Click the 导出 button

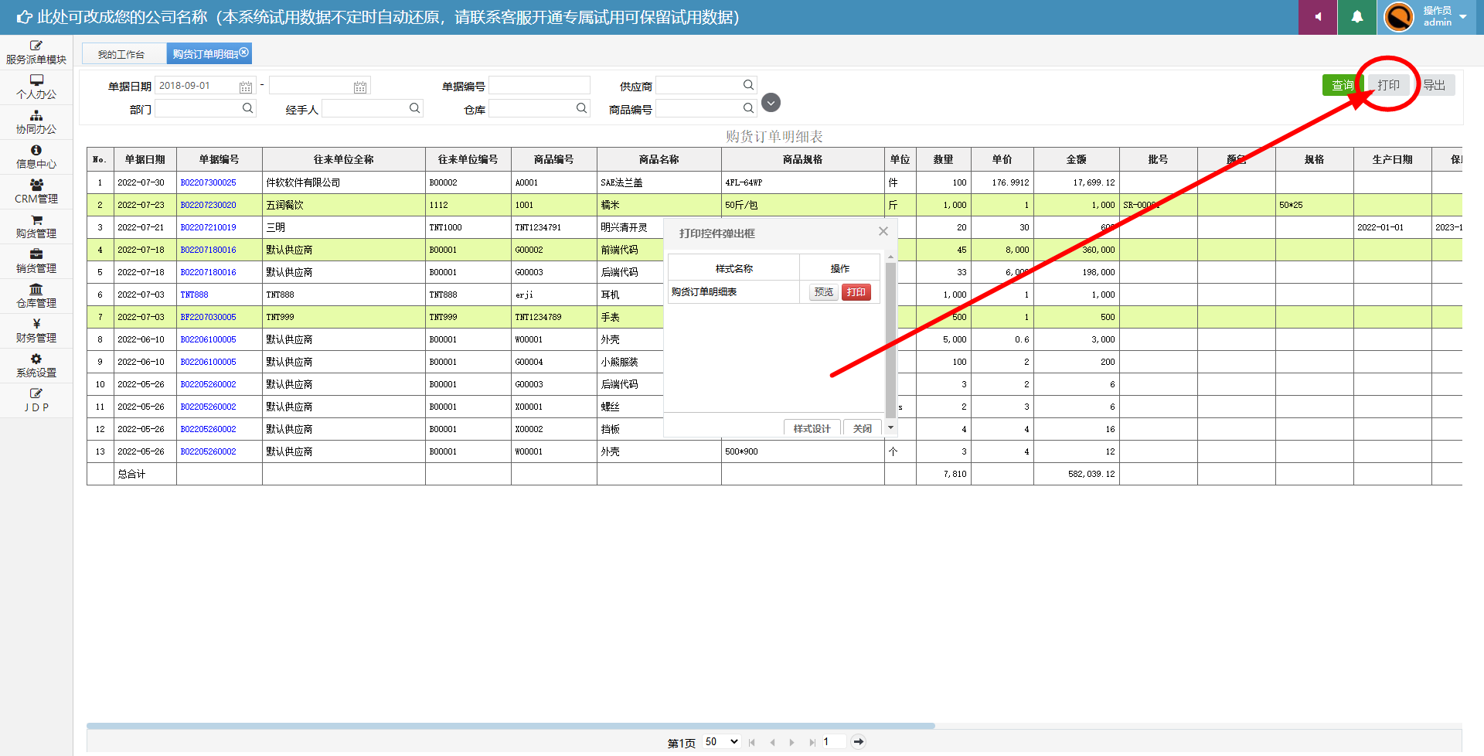1435,85
